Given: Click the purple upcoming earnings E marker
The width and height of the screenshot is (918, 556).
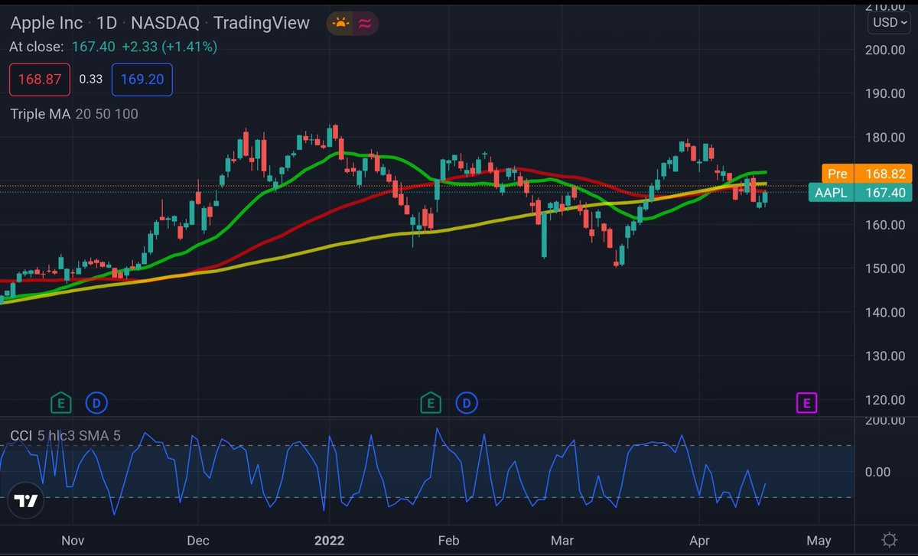Looking at the screenshot, I should click(x=806, y=402).
